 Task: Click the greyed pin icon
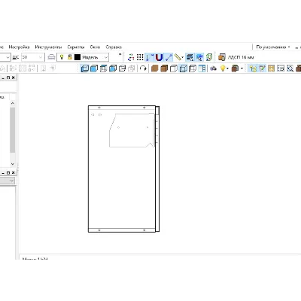pyautogui.click(x=53, y=68)
